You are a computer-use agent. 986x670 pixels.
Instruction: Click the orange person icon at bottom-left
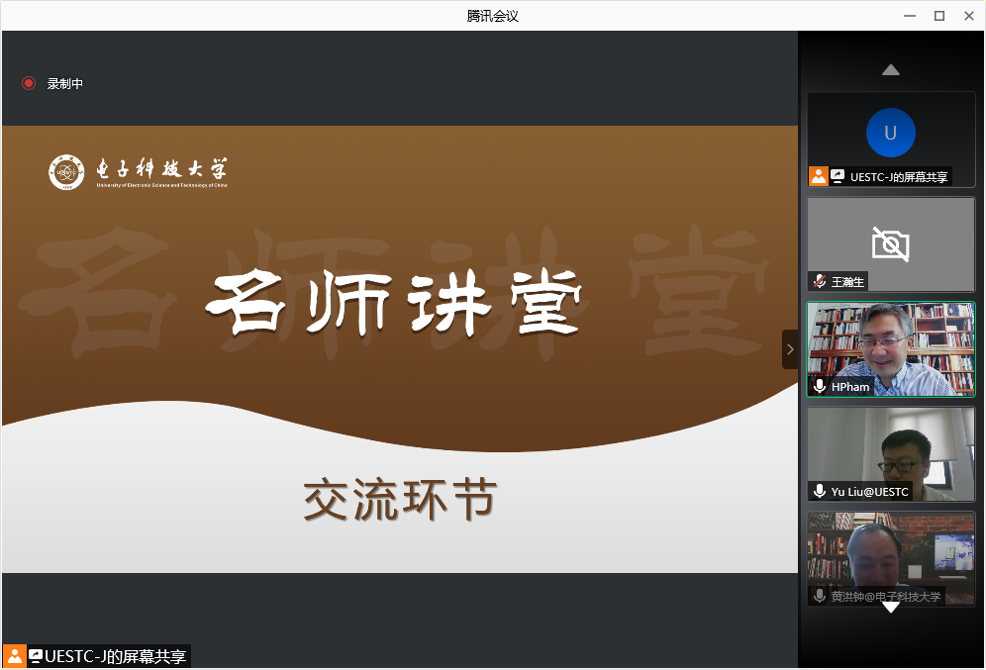pyautogui.click(x=15, y=655)
